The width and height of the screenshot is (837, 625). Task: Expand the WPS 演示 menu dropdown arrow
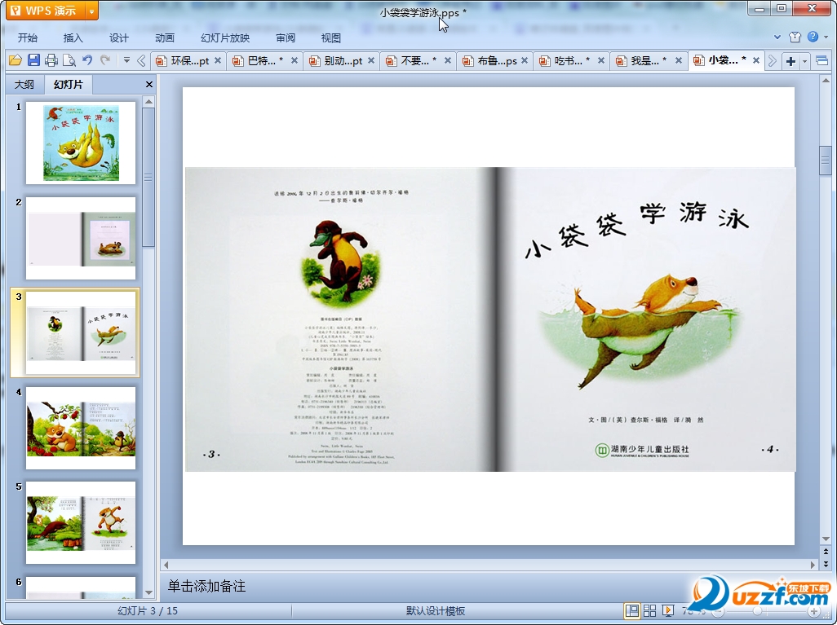(92, 11)
